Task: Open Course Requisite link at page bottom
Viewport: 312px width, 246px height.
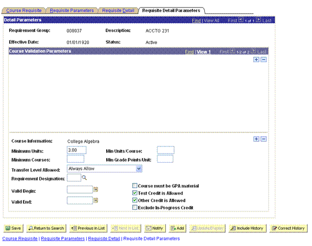Action: [19, 238]
